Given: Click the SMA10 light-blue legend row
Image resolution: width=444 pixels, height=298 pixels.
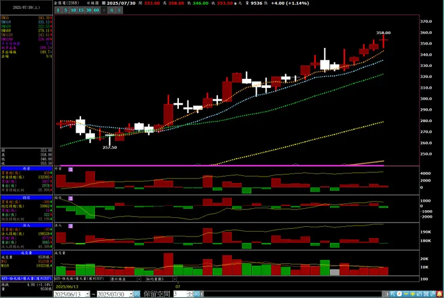Looking at the screenshot, I should pos(26,22).
